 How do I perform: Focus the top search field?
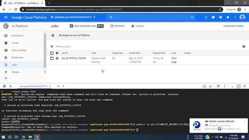(151, 17)
